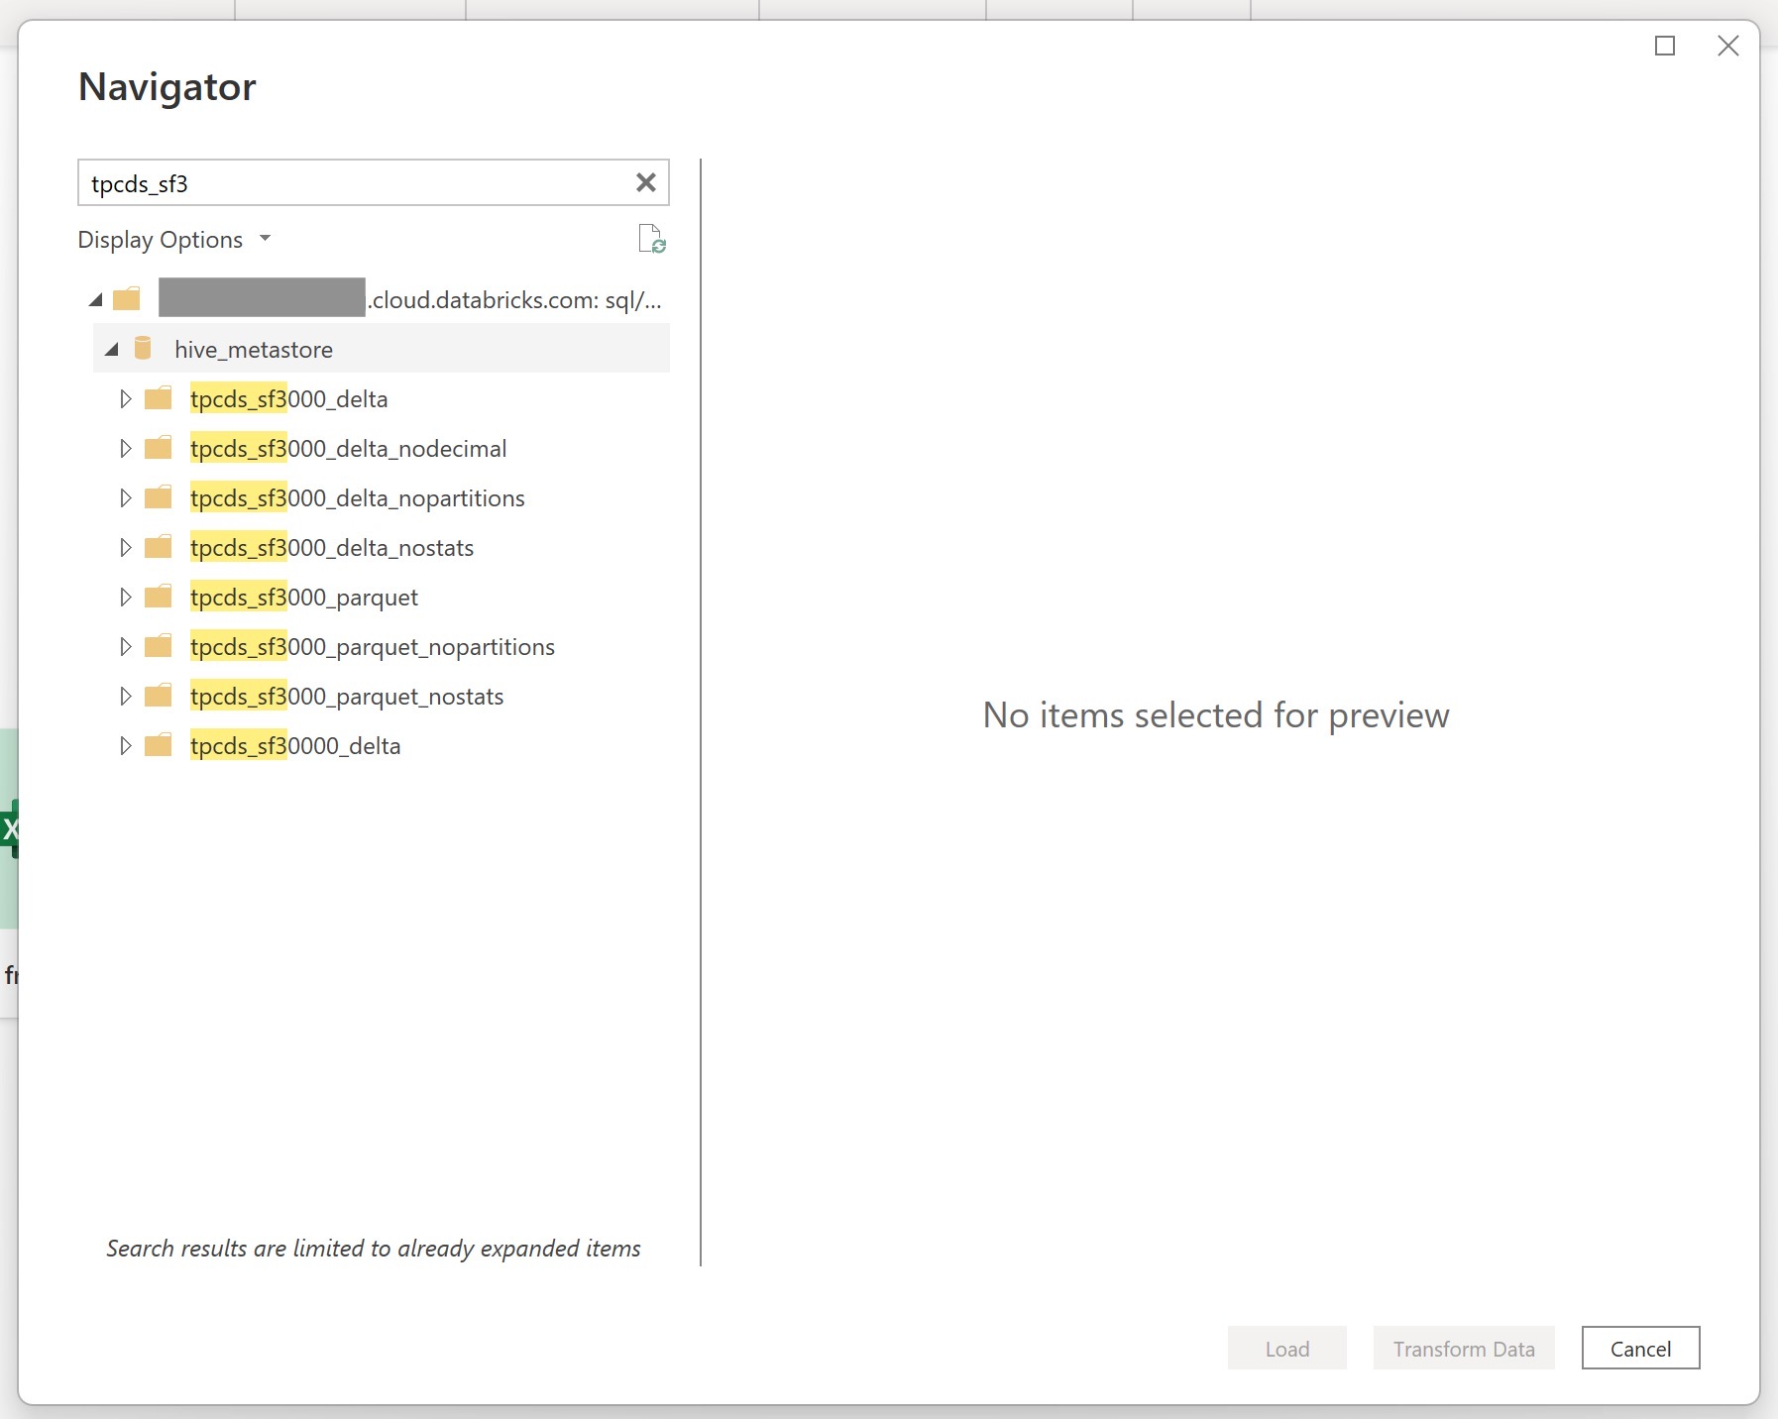This screenshot has width=1778, height=1419.
Task: Expand the tpcds_sf3000_delta_nostats node
Action: [126, 547]
